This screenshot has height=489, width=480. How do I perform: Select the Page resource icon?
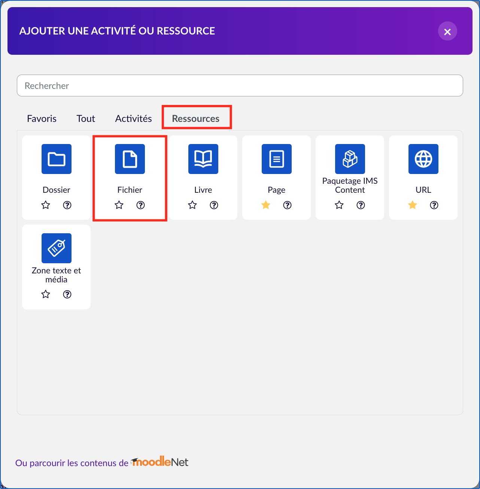[x=277, y=159]
